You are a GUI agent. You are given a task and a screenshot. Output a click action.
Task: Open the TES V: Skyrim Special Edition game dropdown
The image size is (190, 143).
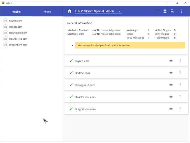click(98, 11)
